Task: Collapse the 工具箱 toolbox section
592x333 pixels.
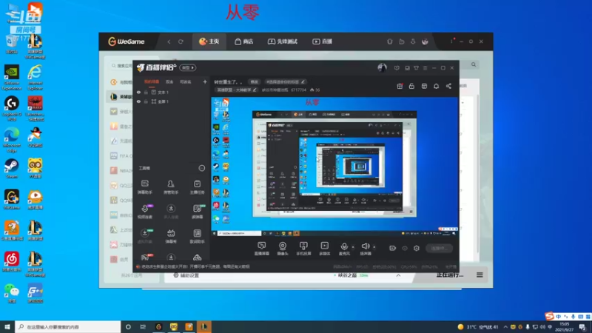Action: 201,168
